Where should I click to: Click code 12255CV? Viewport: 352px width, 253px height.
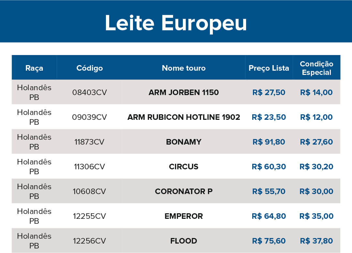[90, 216]
